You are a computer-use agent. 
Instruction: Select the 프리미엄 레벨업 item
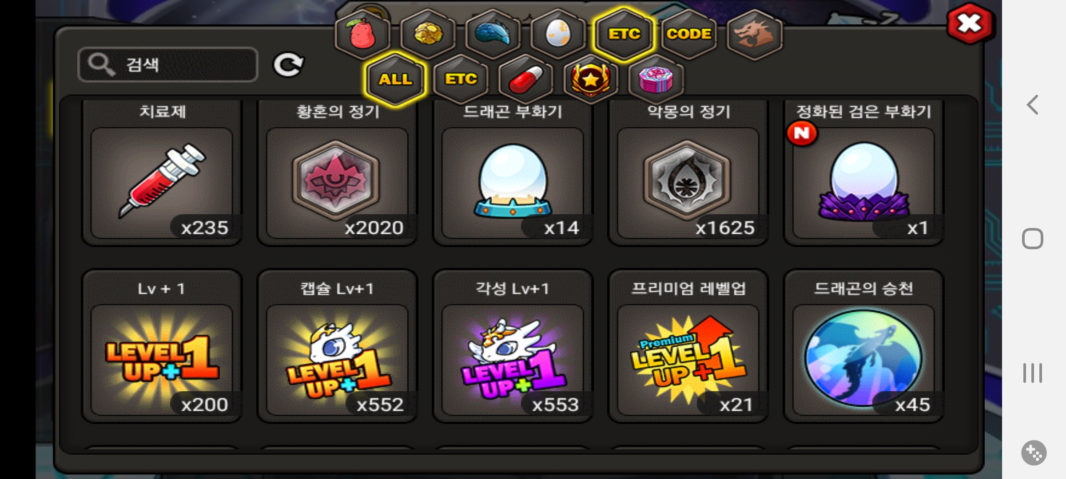tap(688, 346)
